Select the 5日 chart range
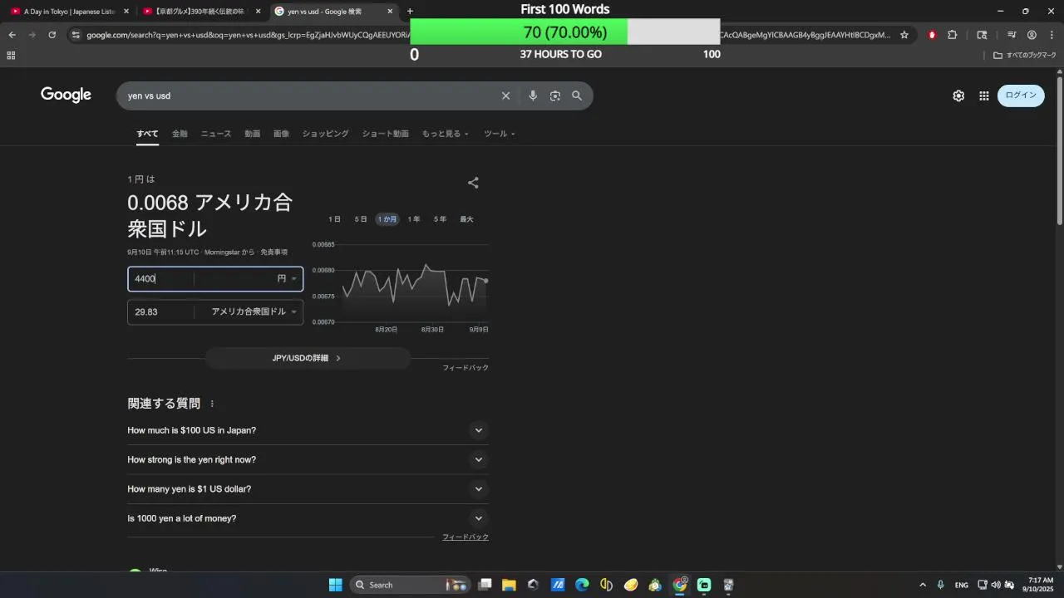 (361, 219)
